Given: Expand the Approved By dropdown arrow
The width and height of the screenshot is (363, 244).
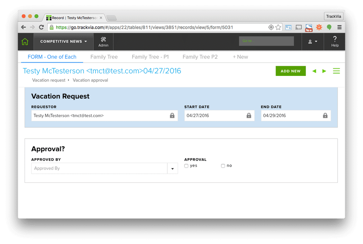Looking at the screenshot, I should [172, 168].
